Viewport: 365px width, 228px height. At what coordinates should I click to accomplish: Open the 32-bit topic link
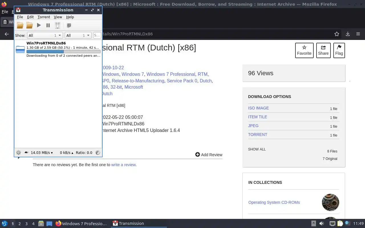click(x=116, y=87)
